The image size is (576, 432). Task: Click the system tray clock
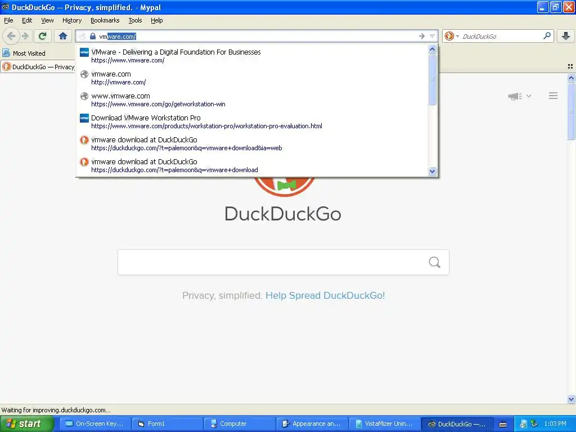pos(555,424)
